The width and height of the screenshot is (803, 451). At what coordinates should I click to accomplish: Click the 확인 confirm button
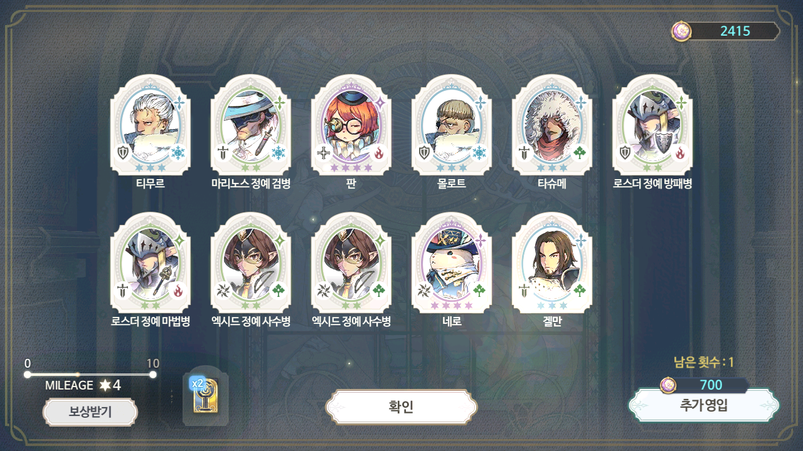(x=401, y=407)
